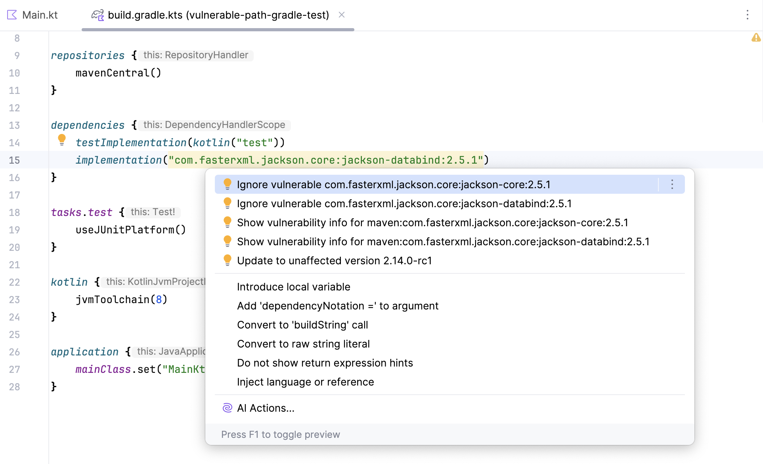Select 'Introduce local variable' from context menu

[293, 286]
